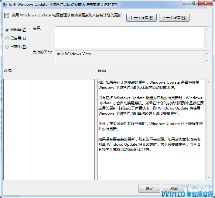215x198 pixels.
Task: Click the 支持的平台: label
Action: coord(43,52)
